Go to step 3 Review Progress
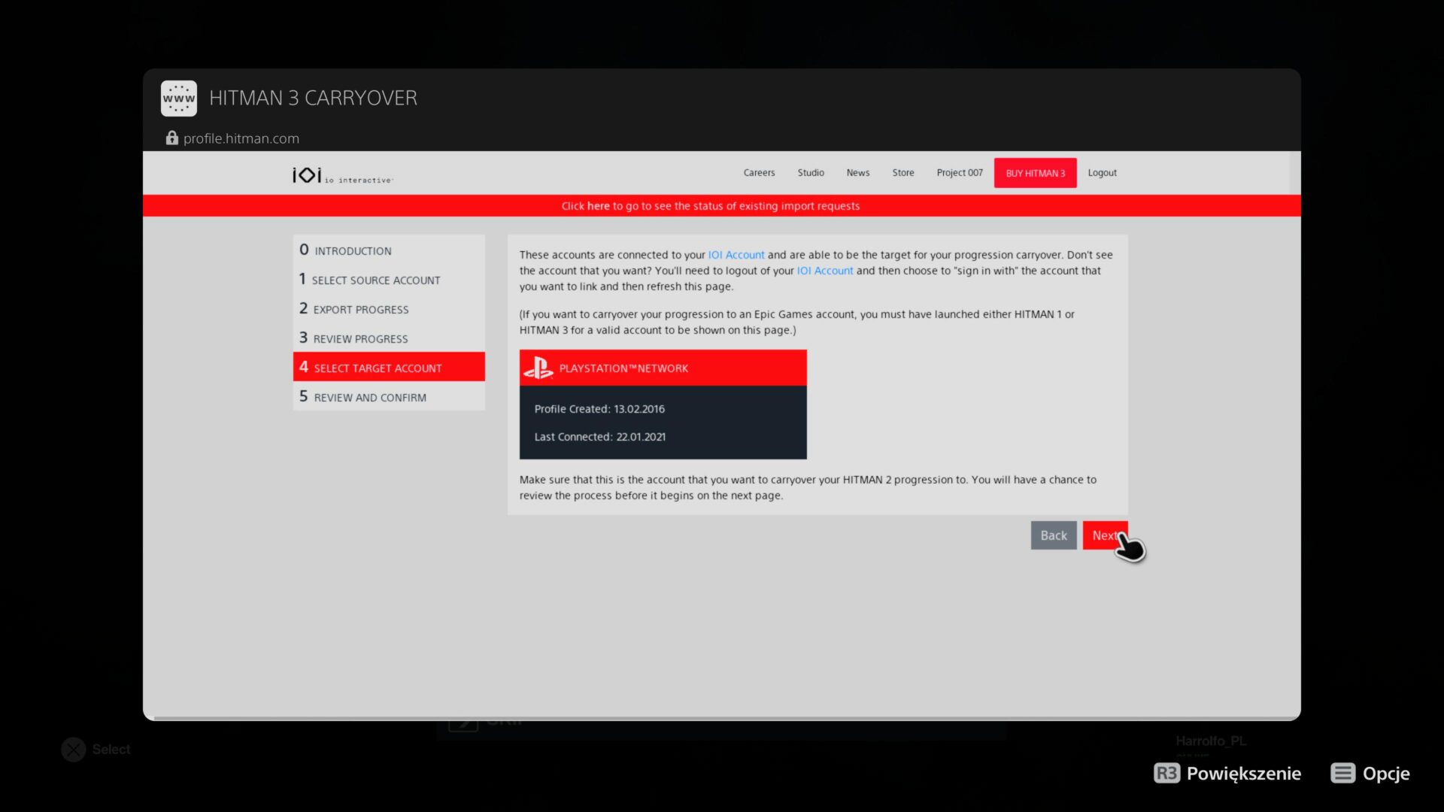 [x=359, y=338]
